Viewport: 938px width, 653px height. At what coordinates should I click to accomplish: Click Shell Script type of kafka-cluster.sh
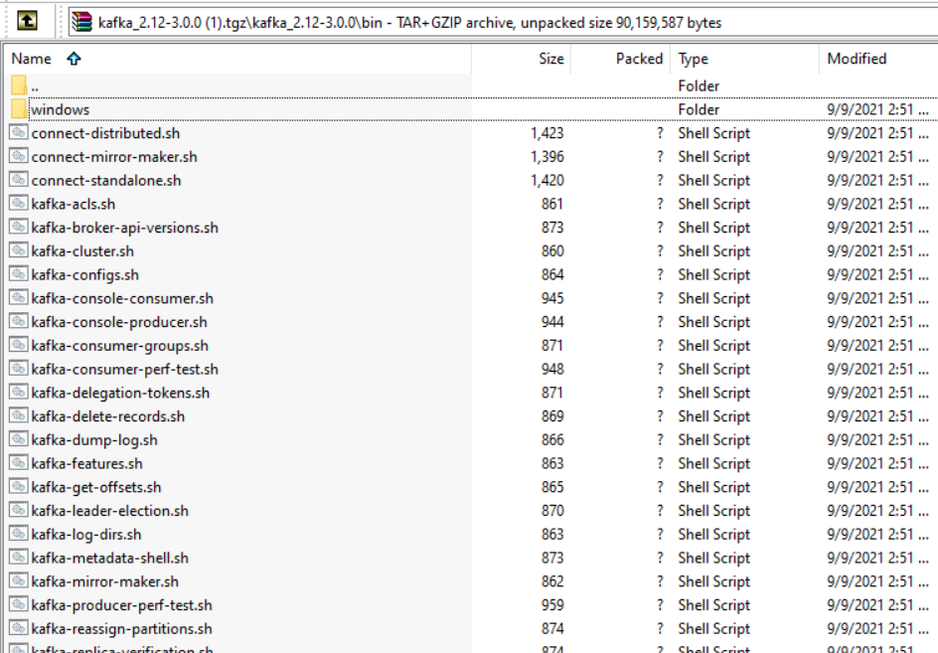coord(713,251)
